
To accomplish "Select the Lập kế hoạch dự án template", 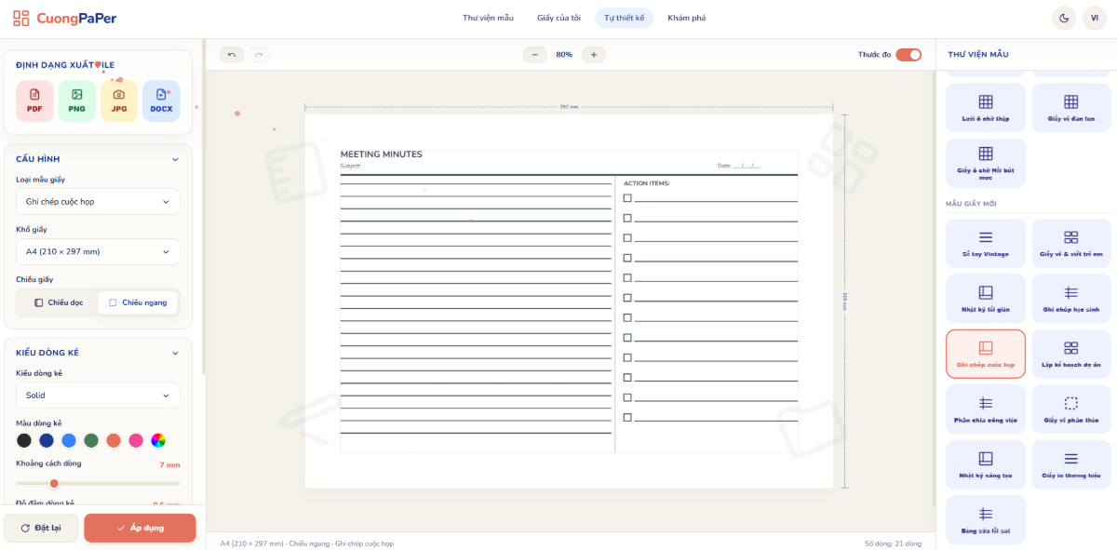I will click(1071, 354).
